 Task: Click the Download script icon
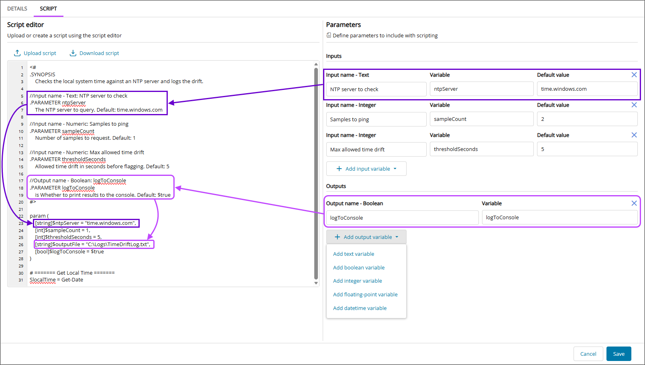click(x=73, y=53)
